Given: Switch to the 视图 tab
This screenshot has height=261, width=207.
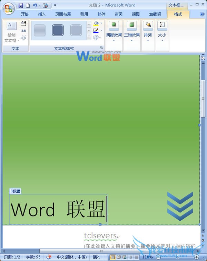Looking at the screenshot, I should pyautogui.click(x=136, y=14).
